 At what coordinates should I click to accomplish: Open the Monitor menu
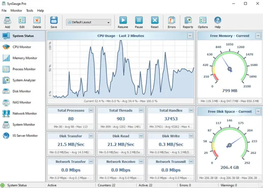click(16, 11)
